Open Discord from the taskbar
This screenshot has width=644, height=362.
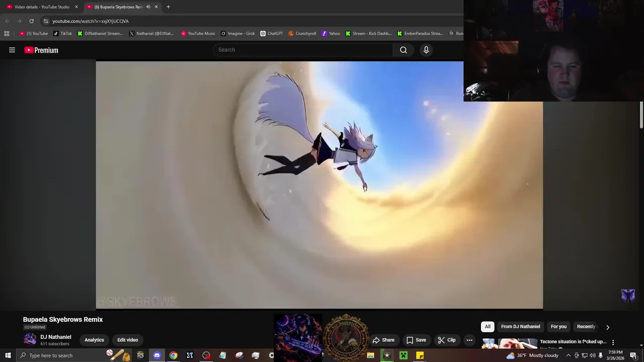(156, 355)
